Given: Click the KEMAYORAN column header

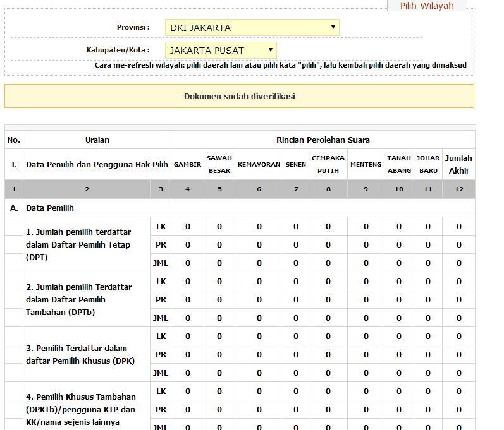Looking at the screenshot, I should (x=259, y=164).
